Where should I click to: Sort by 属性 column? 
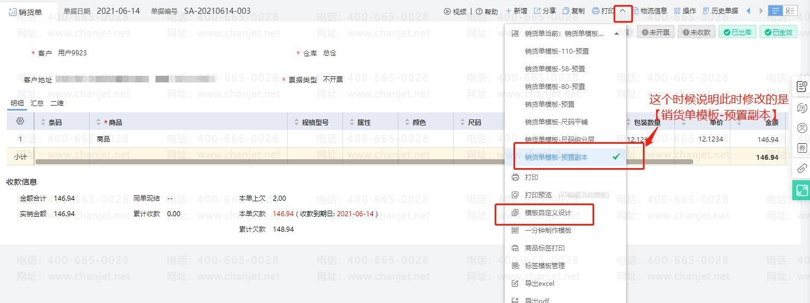(x=353, y=122)
